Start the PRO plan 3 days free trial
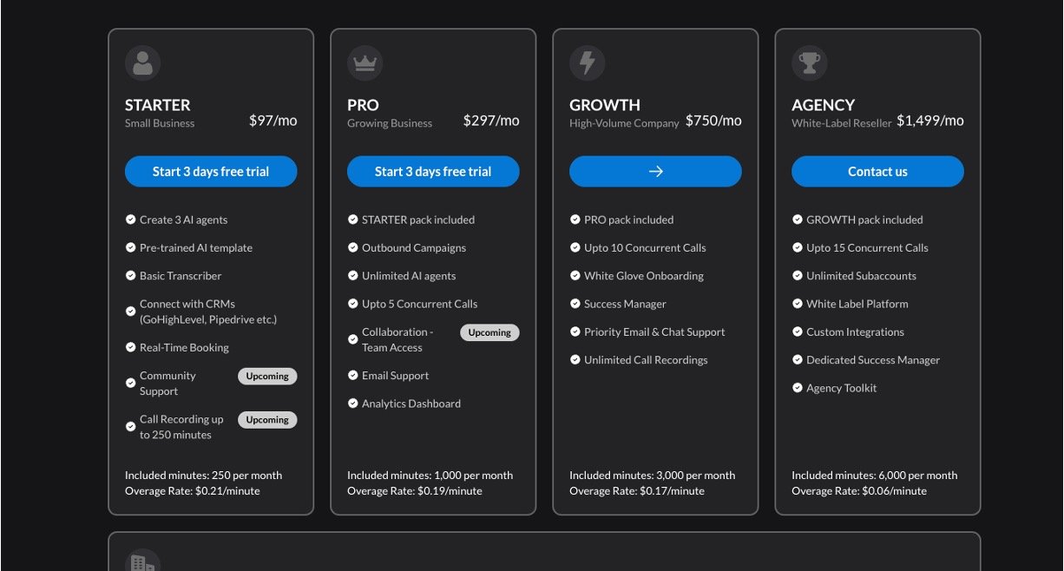1064x571 pixels. coord(433,172)
